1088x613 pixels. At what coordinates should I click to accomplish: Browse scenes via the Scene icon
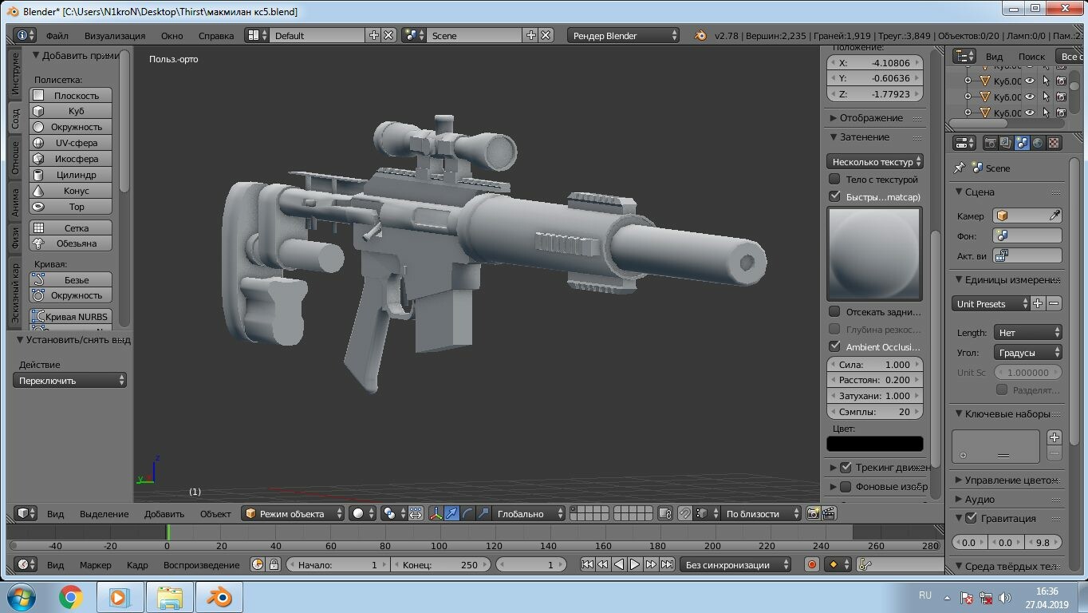point(414,35)
